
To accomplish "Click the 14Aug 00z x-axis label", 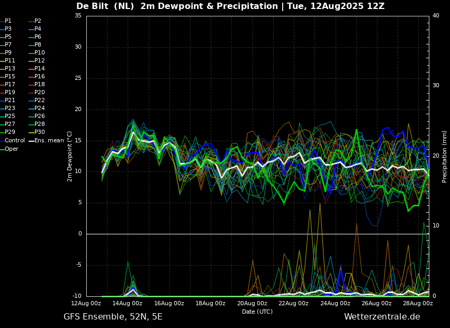I will pyautogui.click(x=128, y=304).
